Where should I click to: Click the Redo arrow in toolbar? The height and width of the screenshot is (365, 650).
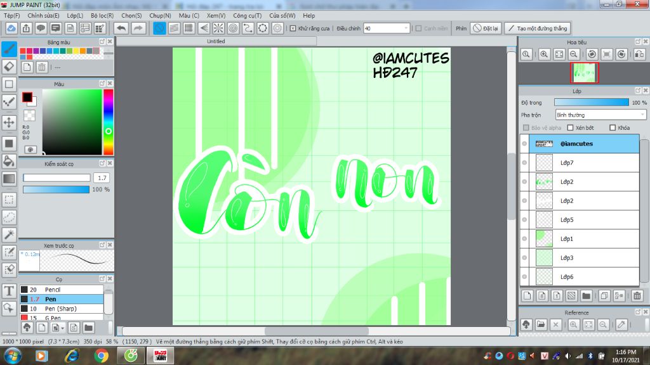(138, 28)
